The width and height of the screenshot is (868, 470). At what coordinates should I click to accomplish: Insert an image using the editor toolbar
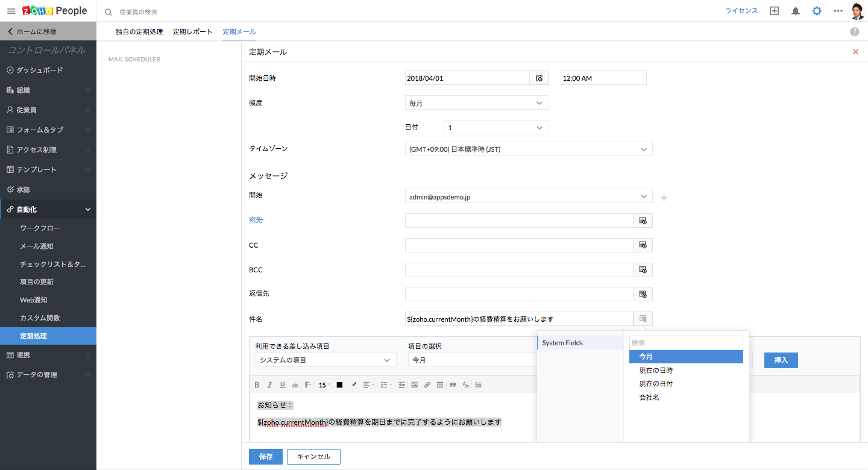tap(414, 385)
